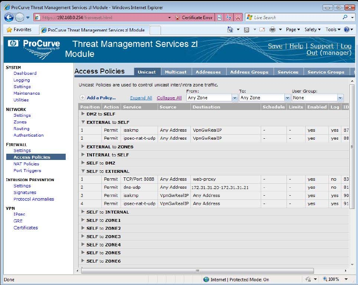
Task: Click the Compatibility View icon
Action: pyautogui.click(x=220, y=17)
